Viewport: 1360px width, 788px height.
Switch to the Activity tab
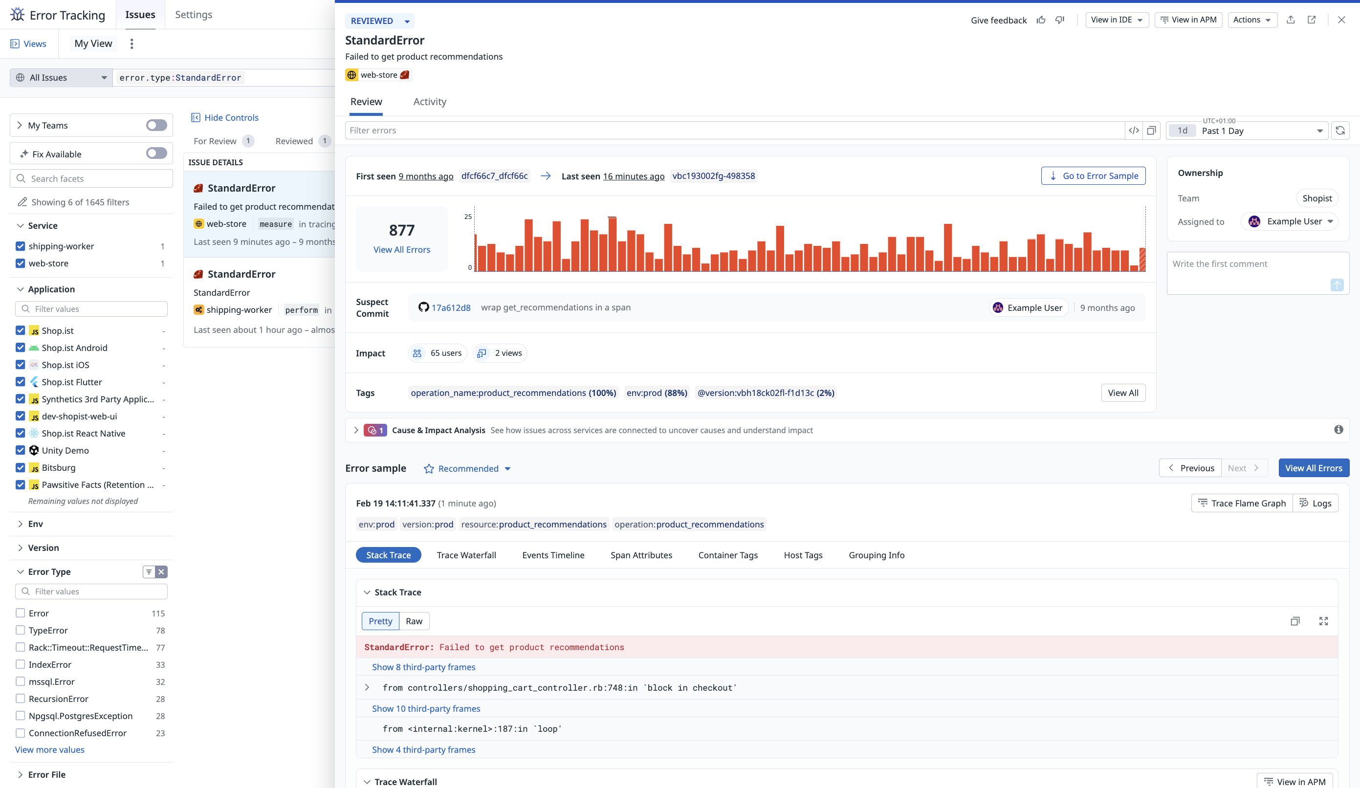click(430, 102)
